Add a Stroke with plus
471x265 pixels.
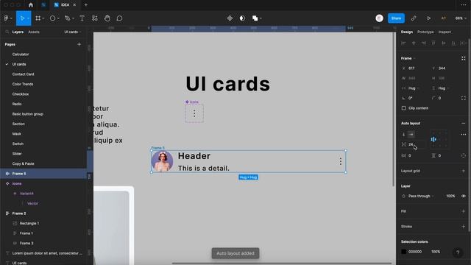tap(463, 226)
